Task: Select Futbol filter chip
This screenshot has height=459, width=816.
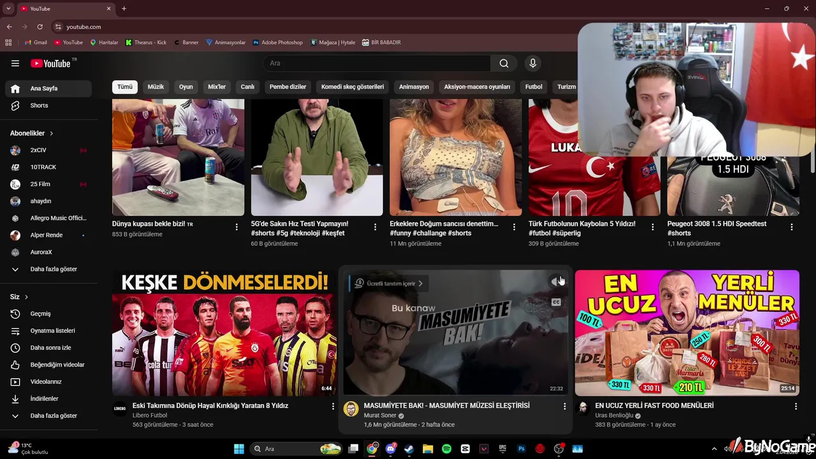Action: (534, 87)
